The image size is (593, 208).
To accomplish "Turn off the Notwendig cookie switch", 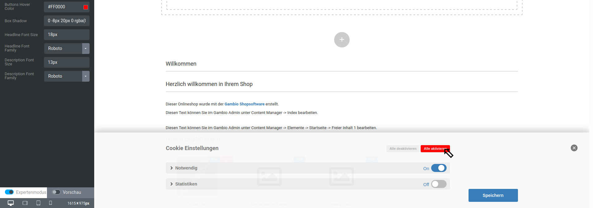I will coord(439,168).
